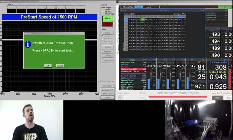This screenshot has width=233, height=140.
Task: Toggle the Prompt Save Run checkbox
Action: click(x=101, y=82)
